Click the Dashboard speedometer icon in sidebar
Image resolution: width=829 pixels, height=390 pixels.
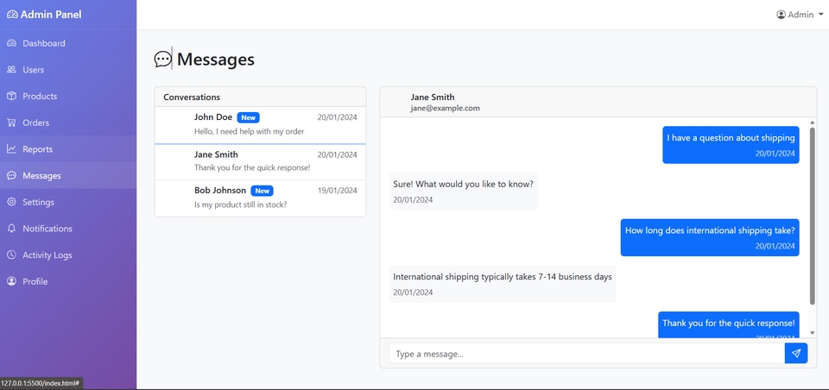(12, 43)
